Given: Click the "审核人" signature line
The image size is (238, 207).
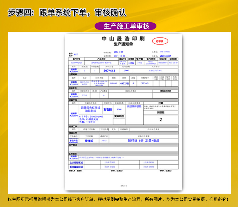Looking at the screenshot, I should 165,171.
